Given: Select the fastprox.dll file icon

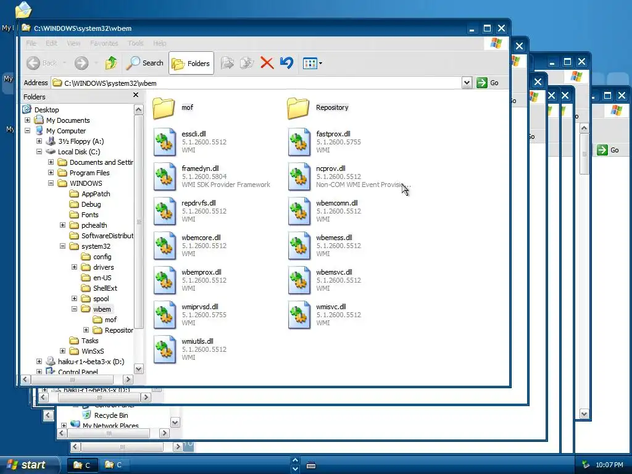Looking at the screenshot, I should [299, 142].
